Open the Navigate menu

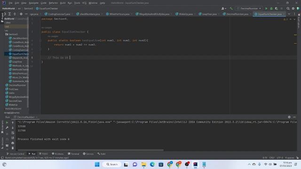33,3
